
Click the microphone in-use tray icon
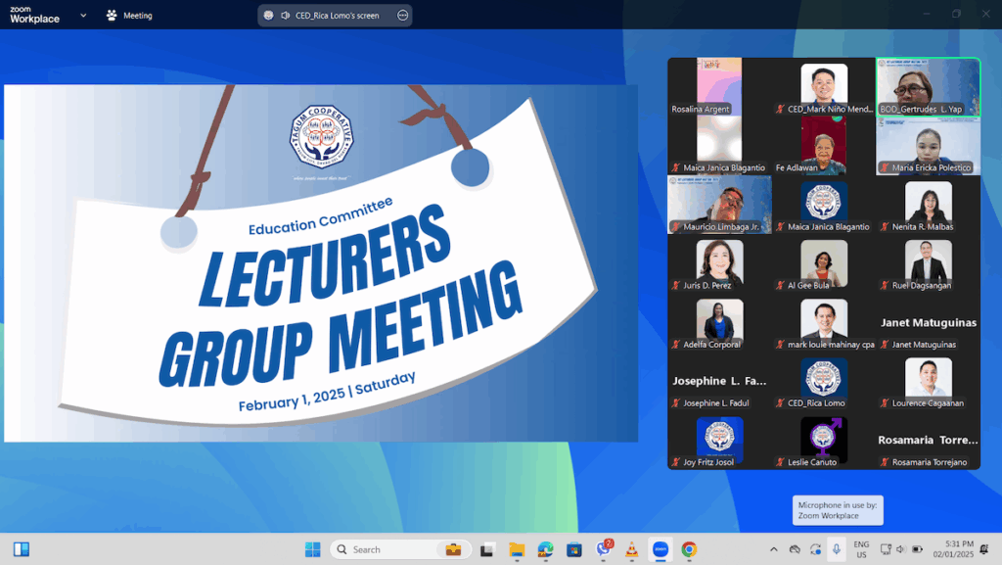tap(836, 549)
